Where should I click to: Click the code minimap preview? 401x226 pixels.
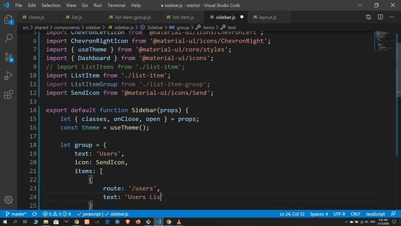[385, 41]
